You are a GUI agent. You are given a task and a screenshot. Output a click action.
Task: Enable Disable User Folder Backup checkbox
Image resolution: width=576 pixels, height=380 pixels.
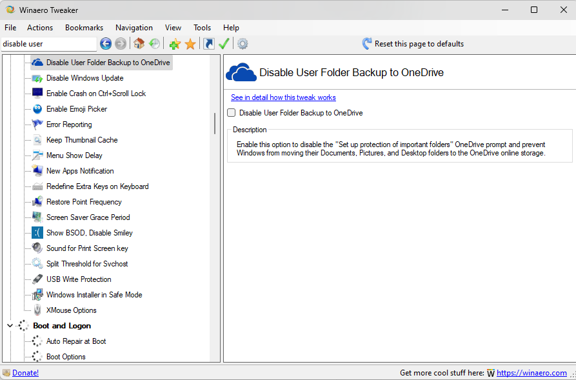pyautogui.click(x=231, y=113)
